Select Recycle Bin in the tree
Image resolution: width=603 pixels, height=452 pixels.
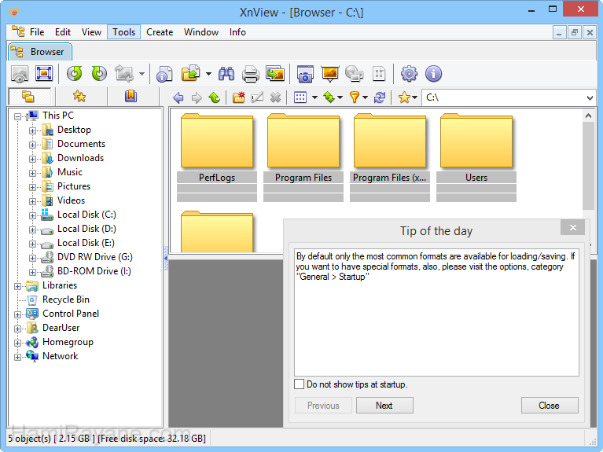click(66, 299)
